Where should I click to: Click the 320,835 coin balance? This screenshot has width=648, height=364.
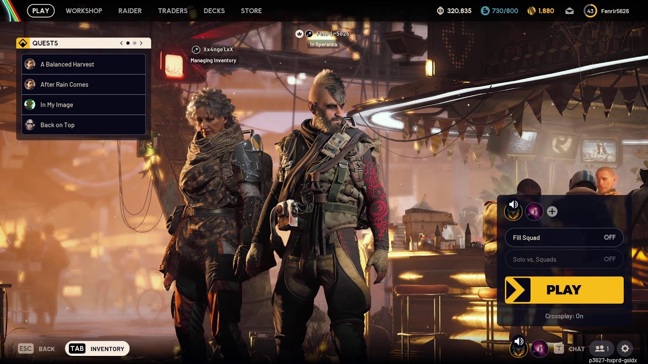[459, 11]
